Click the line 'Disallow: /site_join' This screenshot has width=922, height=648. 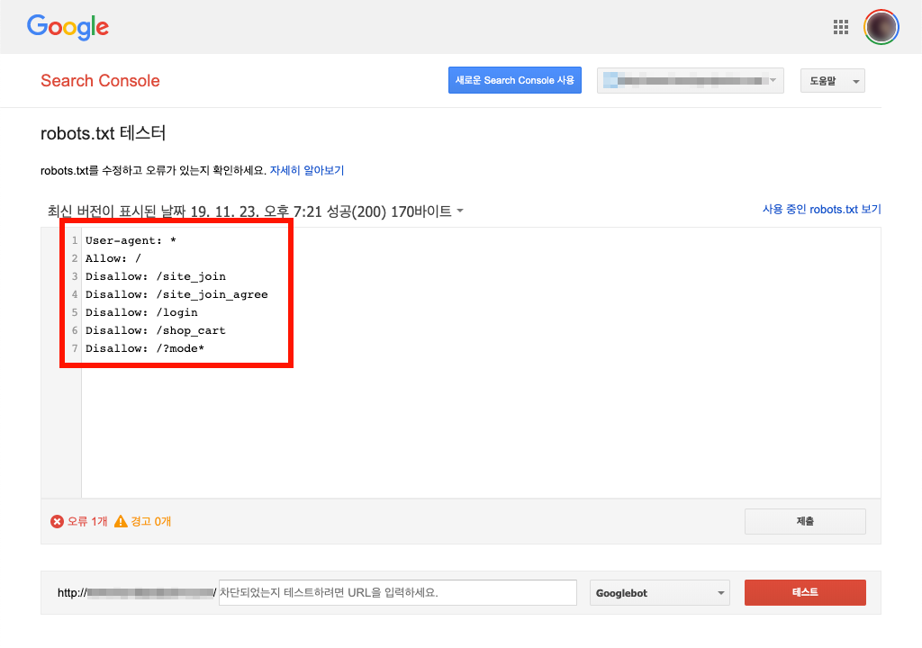click(x=155, y=276)
